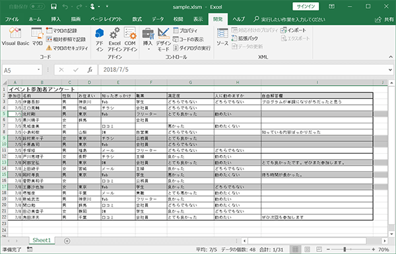Switch to the ページレイアウト tab

point(106,19)
